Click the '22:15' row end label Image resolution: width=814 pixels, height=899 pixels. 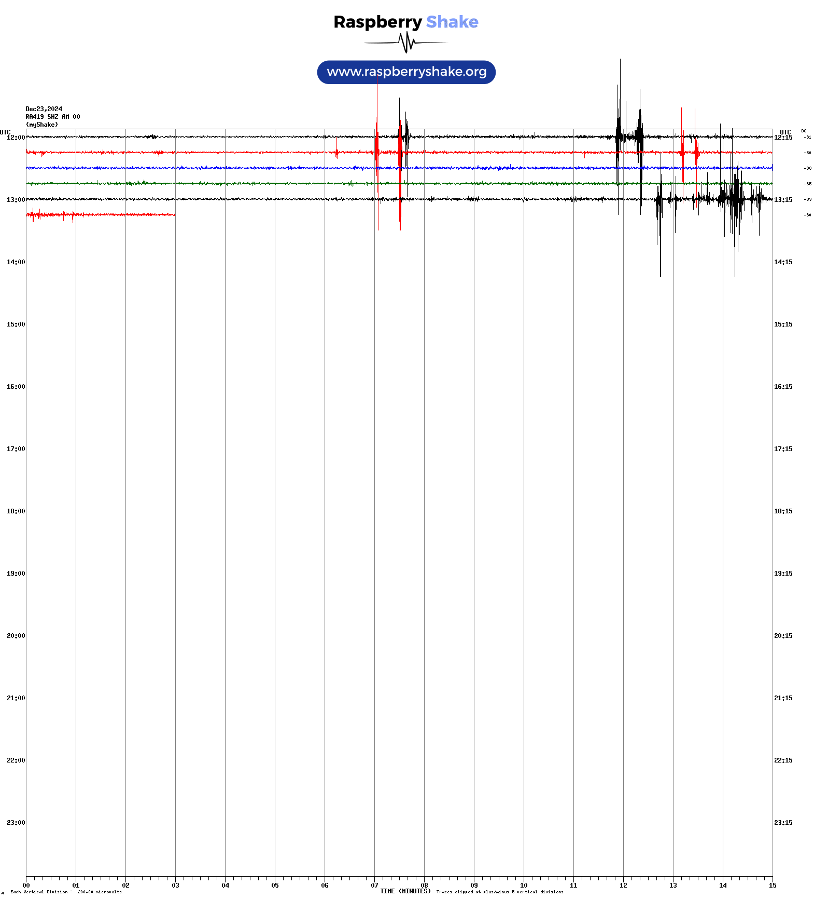coord(783,760)
